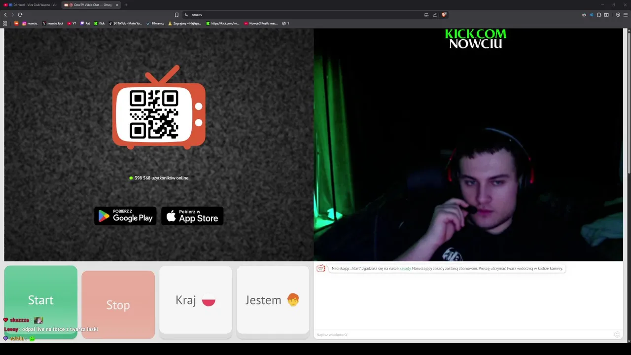This screenshot has height=355, width=631.
Task: Click the Brave Shields lion icon
Action: tap(444, 15)
